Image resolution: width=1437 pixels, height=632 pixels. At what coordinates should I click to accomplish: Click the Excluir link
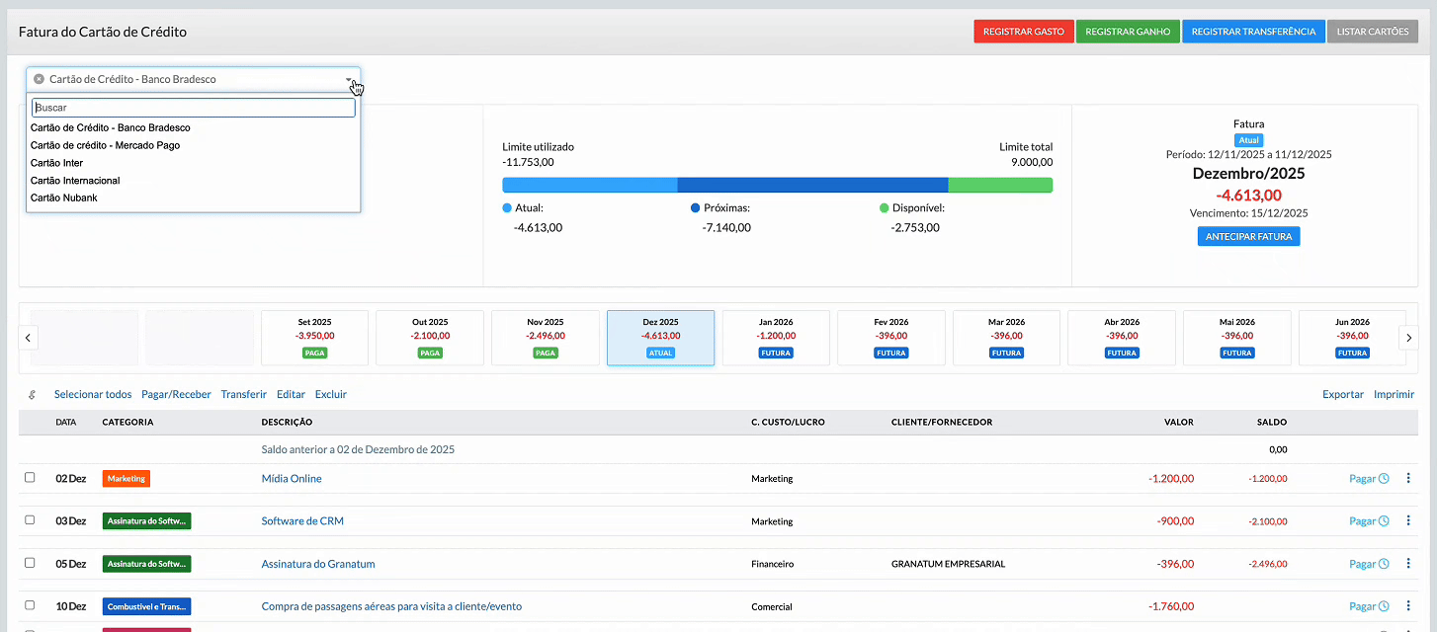[331, 394]
